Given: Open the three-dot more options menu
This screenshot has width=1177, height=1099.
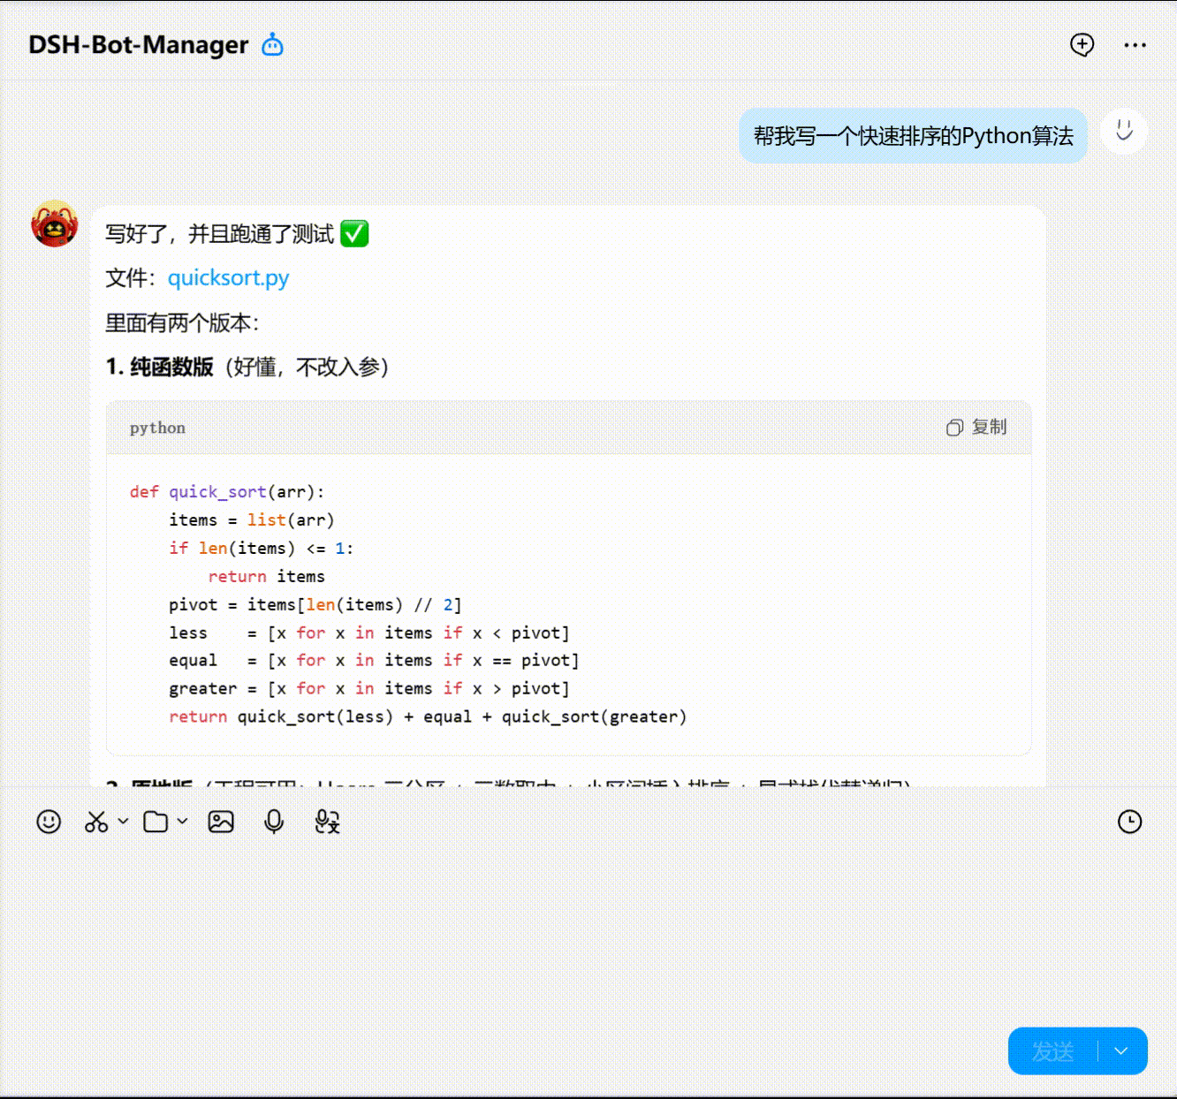Looking at the screenshot, I should point(1135,45).
